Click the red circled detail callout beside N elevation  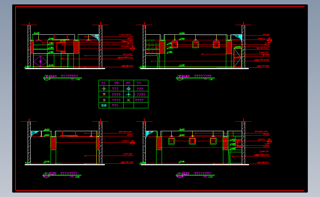coord(269,40)
